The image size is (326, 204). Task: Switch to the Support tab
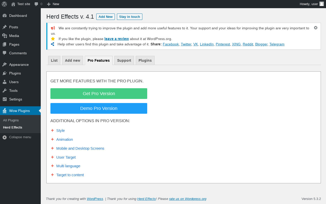coord(124,60)
